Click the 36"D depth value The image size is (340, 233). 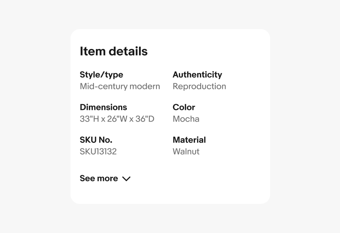click(x=145, y=119)
